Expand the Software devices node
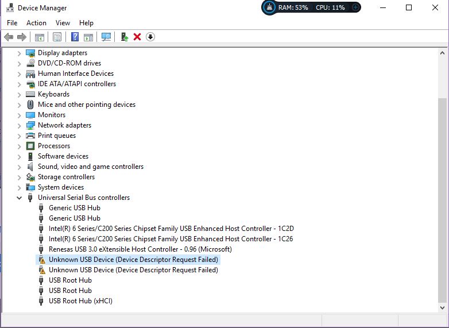This screenshot has width=449, height=328. (19, 157)
